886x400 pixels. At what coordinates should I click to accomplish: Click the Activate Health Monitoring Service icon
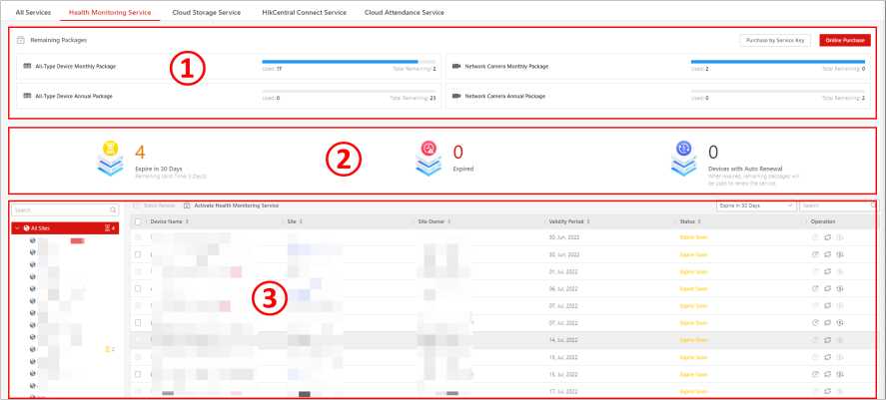click(x=187, y=204)
